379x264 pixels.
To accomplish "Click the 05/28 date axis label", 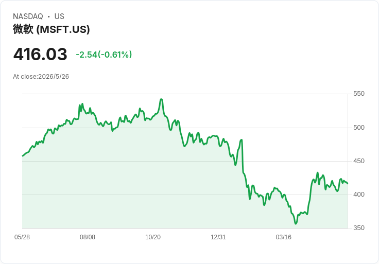I will tap(22, 237).
